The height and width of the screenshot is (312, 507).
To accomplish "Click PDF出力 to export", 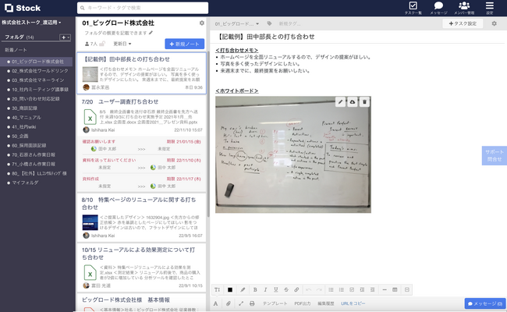I will pyautogui.click(x=303, y=303).
